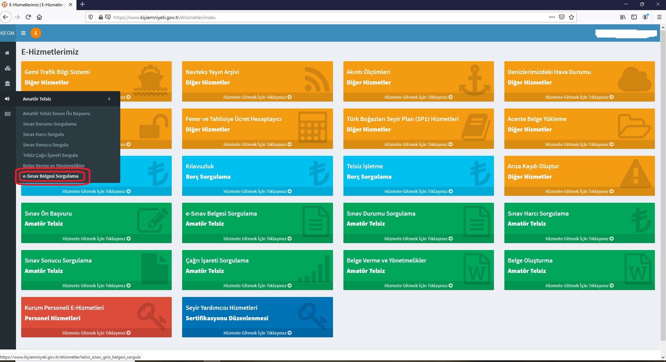Select the E-Hizmetlerimiz browser tab
This screenshot has height=362, width=666.
click(36, 5)
